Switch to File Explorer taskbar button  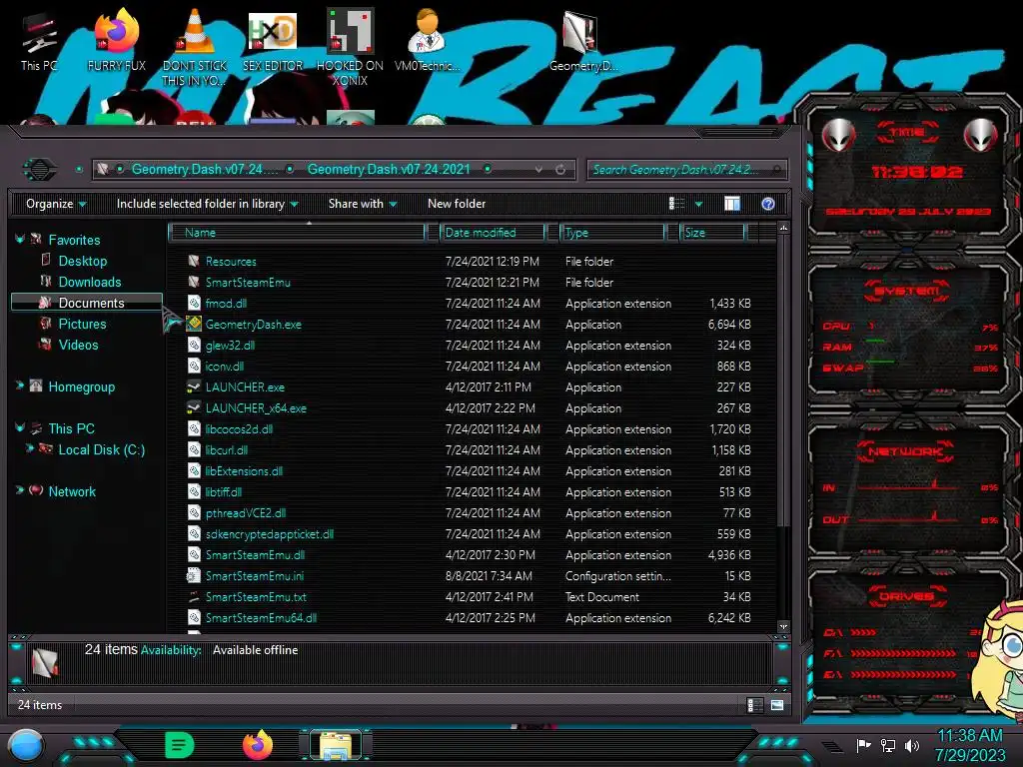336,745
